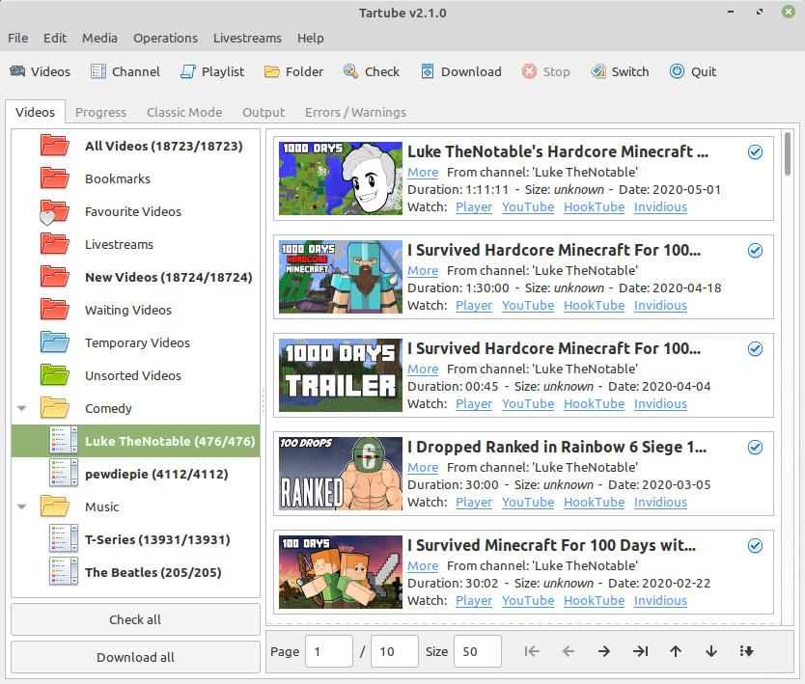The height and width of the screenshot is (684, 805).
Task: Select the Waiting Videos row
Action: click(135, 310)
